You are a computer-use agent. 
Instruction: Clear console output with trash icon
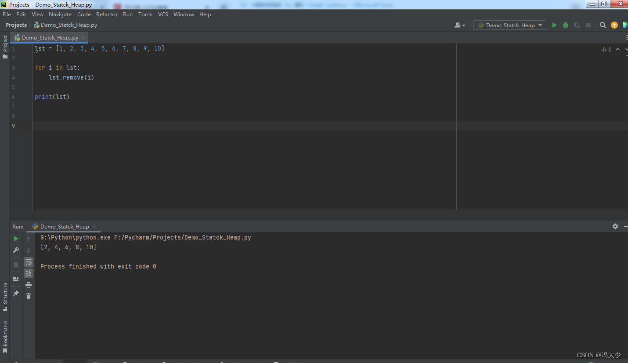pyautogui.click(x=29, y=296)
